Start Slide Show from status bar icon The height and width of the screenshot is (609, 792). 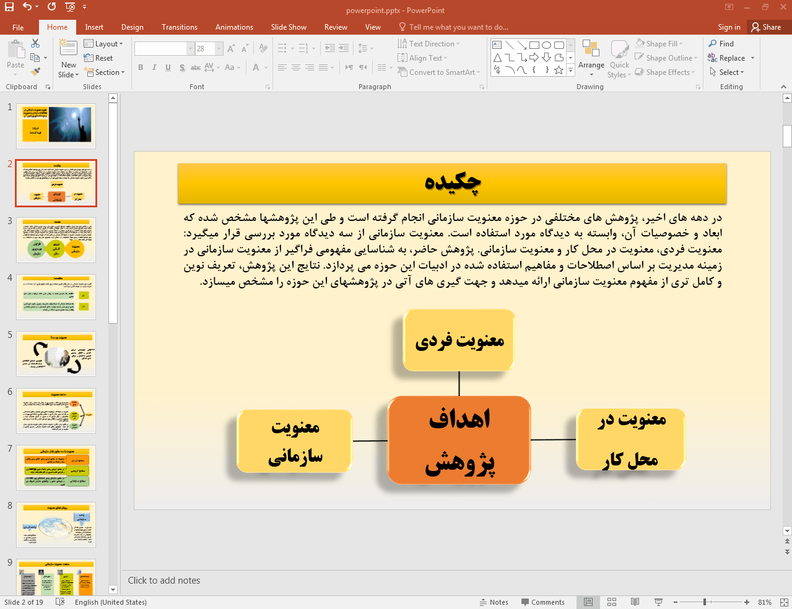click(658, 602)
